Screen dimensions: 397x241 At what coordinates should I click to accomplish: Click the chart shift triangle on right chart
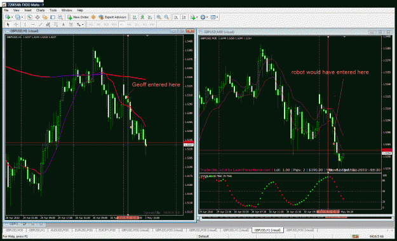coord(344,37)
